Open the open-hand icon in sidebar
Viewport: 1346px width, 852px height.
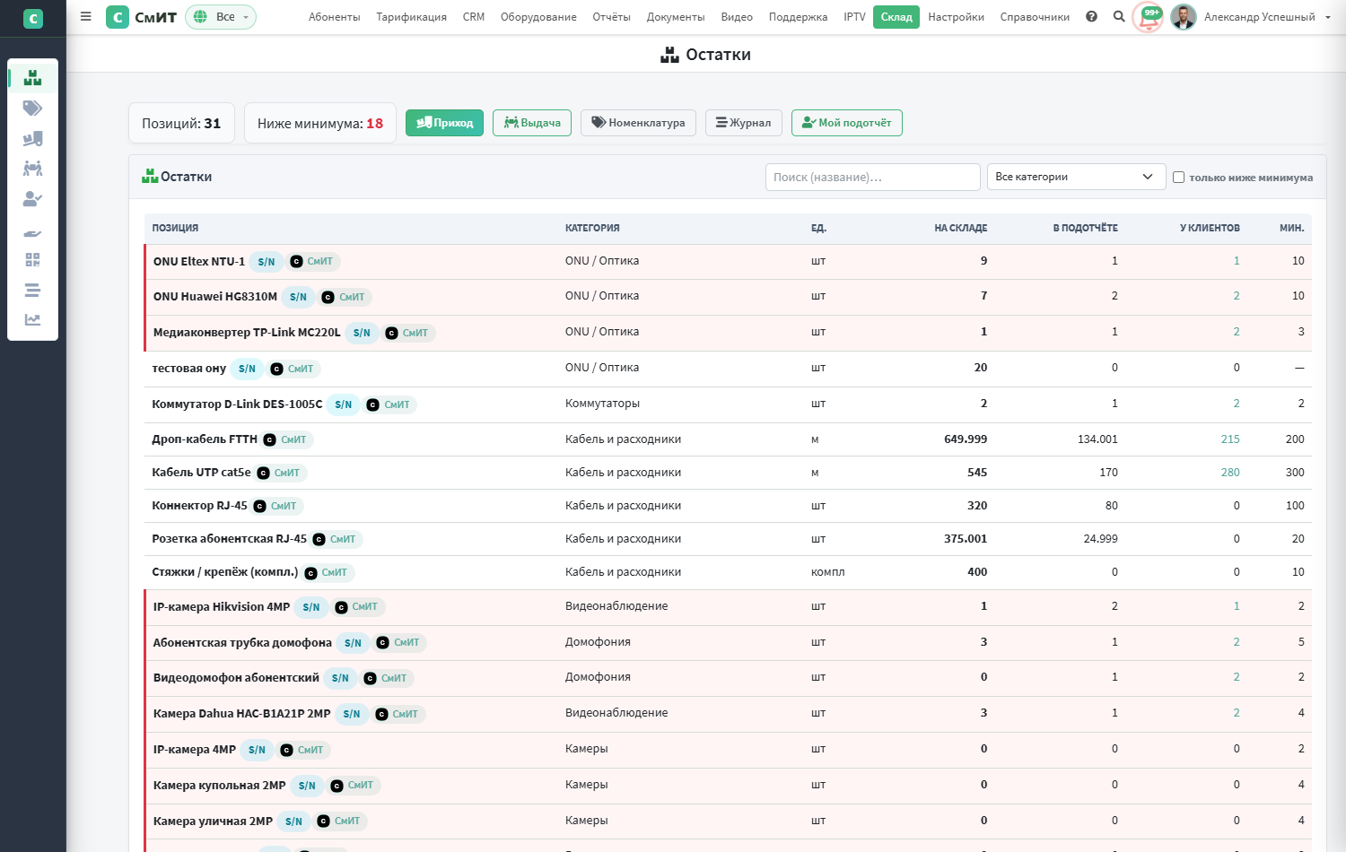coord(32,233)
